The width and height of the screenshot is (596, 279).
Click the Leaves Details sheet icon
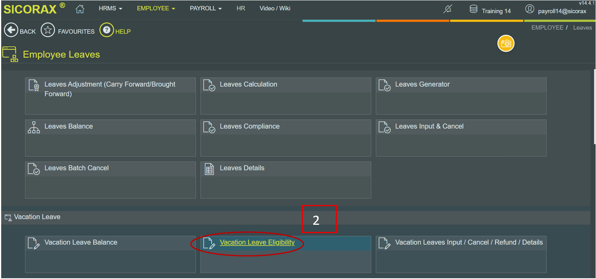pyautogui.click(x=209, y=169)
